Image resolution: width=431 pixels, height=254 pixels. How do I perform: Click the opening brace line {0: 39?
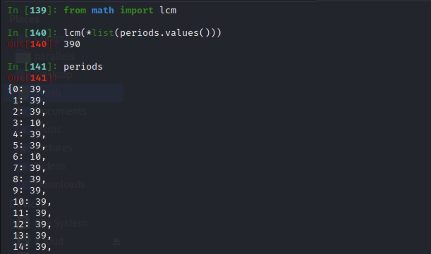pyautogui.click(x=27, y=89)
